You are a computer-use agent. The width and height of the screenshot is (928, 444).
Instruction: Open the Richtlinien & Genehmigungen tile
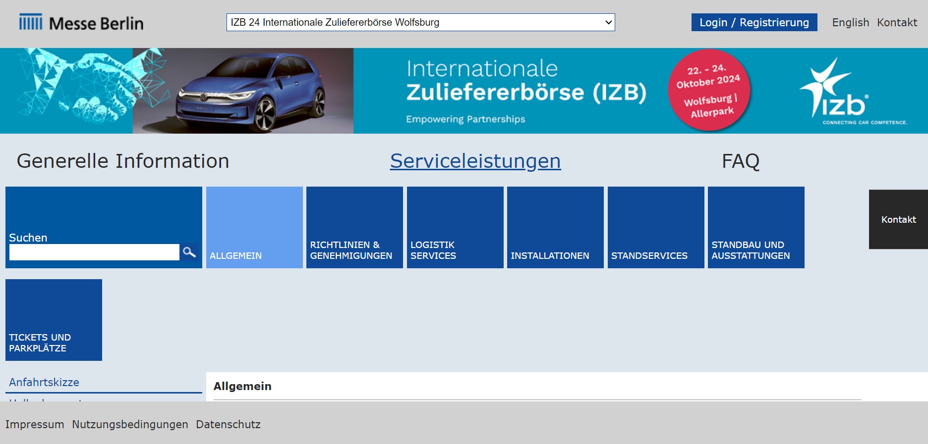pos(354,227)
